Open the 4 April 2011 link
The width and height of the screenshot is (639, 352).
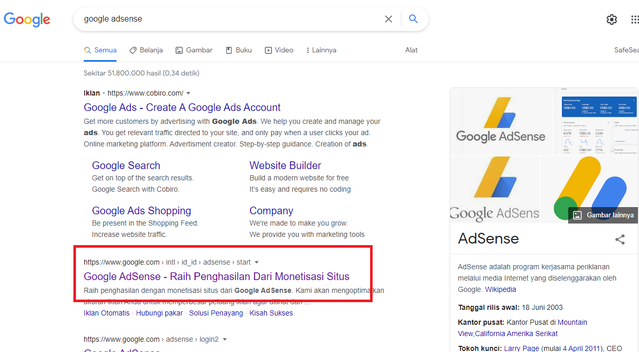[582, 348]
